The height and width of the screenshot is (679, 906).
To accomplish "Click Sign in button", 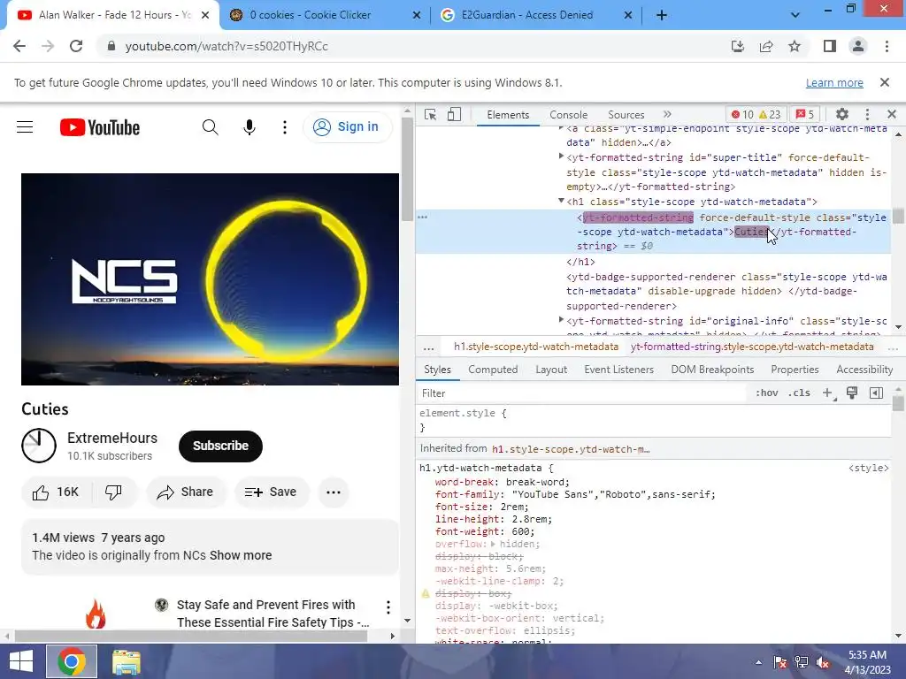I will pyautogui.click(x=347, y=127).
